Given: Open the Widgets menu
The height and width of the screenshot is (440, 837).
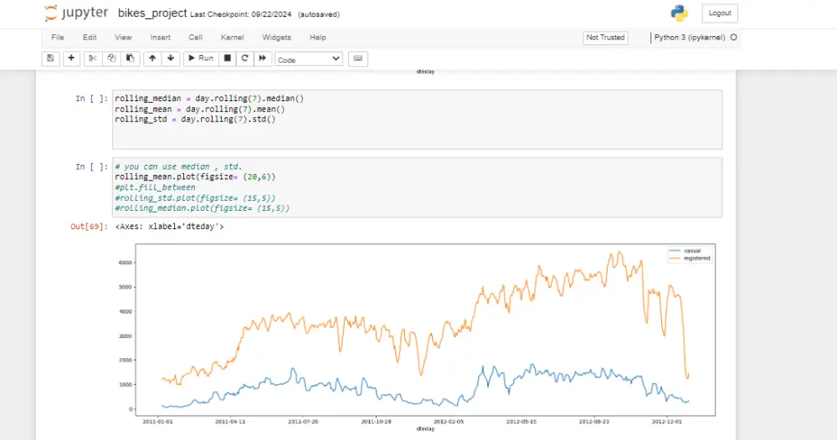Looking at the screenshot, I should tap(276, 38).
